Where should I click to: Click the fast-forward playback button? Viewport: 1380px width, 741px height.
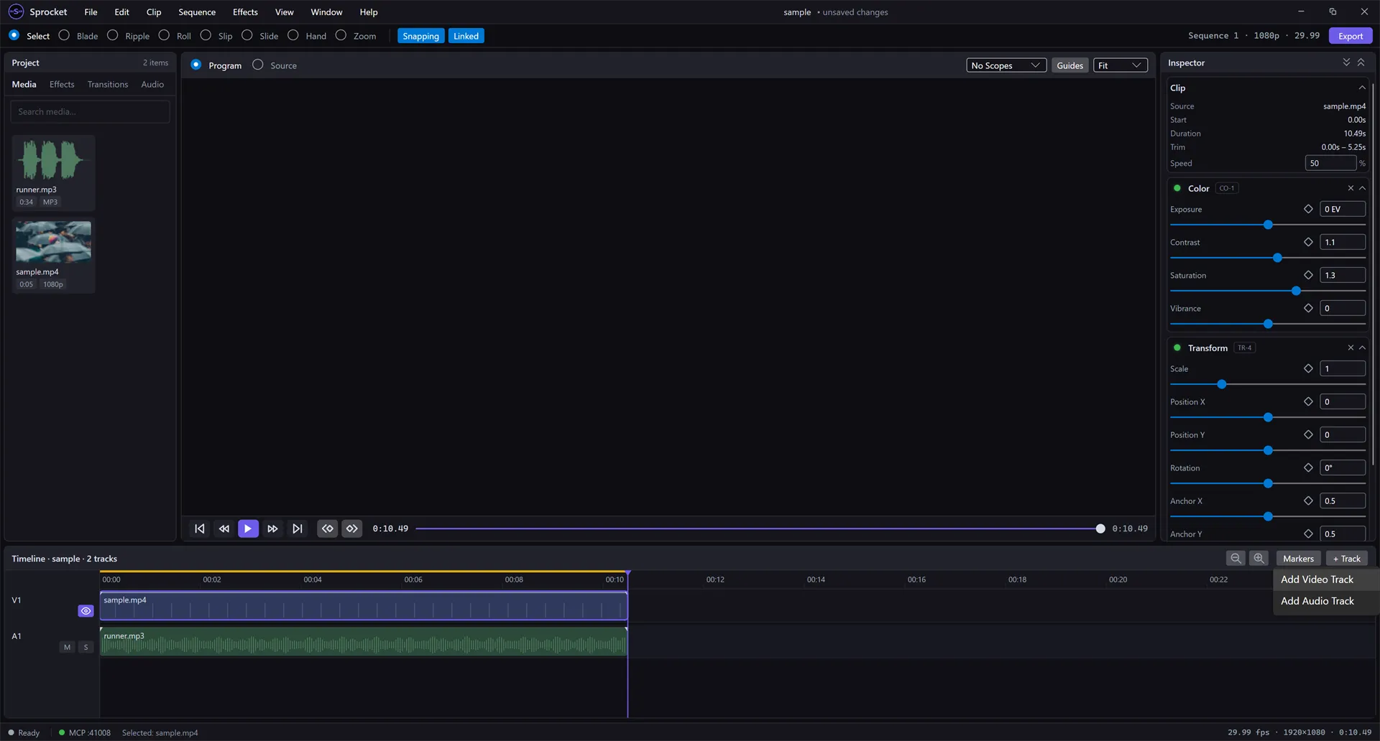(272, 528)
